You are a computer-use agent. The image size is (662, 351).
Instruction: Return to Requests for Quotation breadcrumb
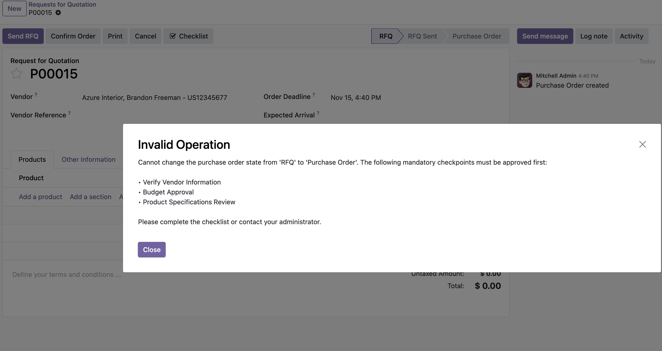click(62, 4)
